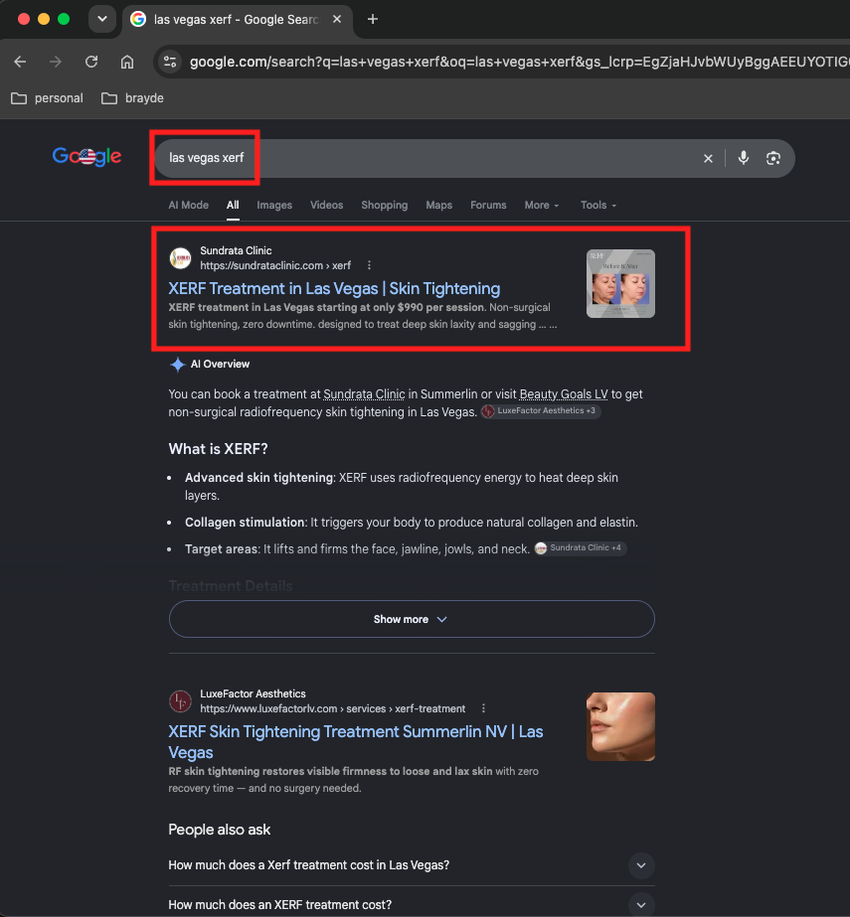The height and width of the screenshot is (917, 850).
Task: Go forward using the browser forward arrow
Action: (56, 62)
